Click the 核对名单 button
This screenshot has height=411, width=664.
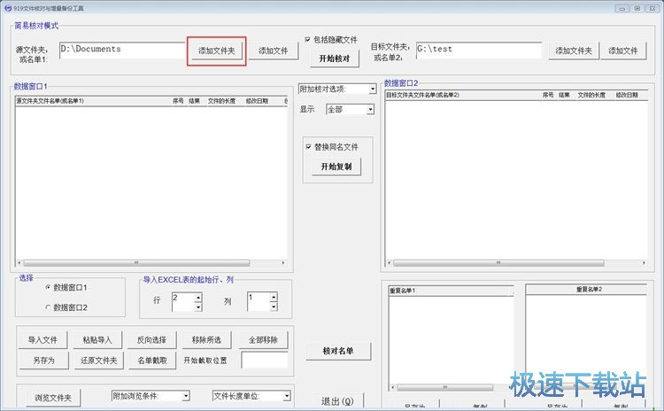pyautogui.click(x=338, y=351)
